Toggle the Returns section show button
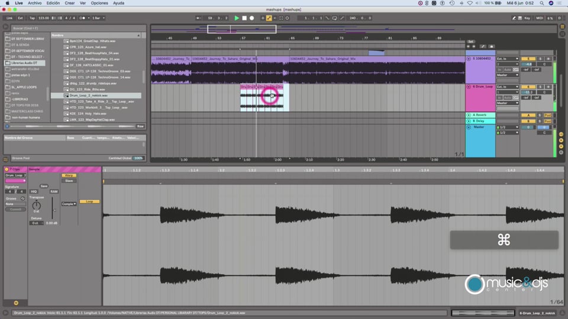This screenshot has height=319, width=568. [x=561, y=141]
